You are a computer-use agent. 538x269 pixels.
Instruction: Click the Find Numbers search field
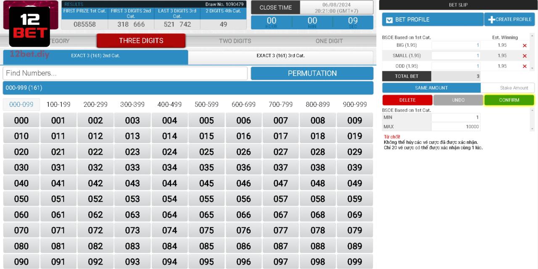pos(125,73)
